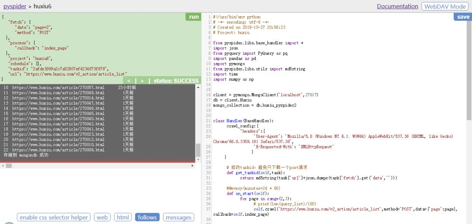This screenshot has height=224, width=472.
Task: Open the messages tab
Action: coord(178,217)
